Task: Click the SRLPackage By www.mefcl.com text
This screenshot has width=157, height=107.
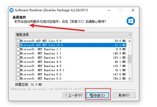Action: coord(32,89)
